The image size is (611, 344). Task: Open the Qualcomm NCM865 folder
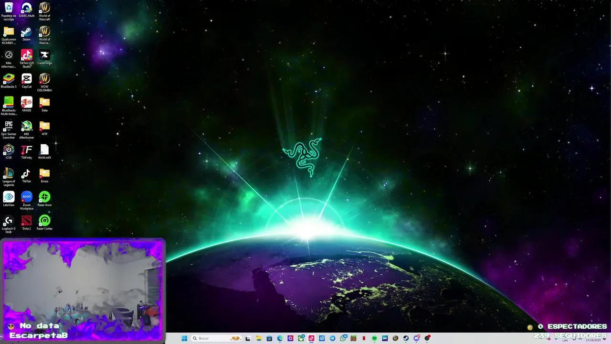9,35
